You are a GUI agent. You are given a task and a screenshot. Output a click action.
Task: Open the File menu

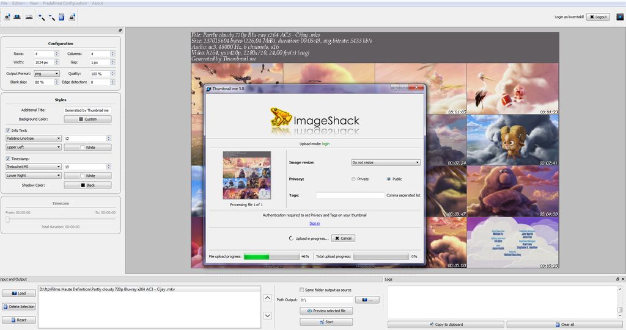(4, 3)
